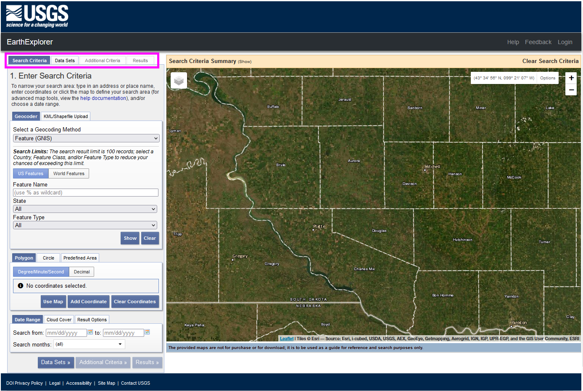Expand the State selection dropdown
Image resolution: width=583 pixels, height=391 pixels.
[85, 209]
